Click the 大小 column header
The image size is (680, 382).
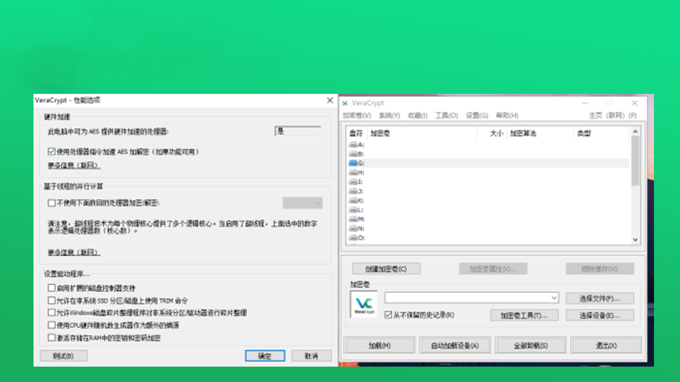[492, 133]
